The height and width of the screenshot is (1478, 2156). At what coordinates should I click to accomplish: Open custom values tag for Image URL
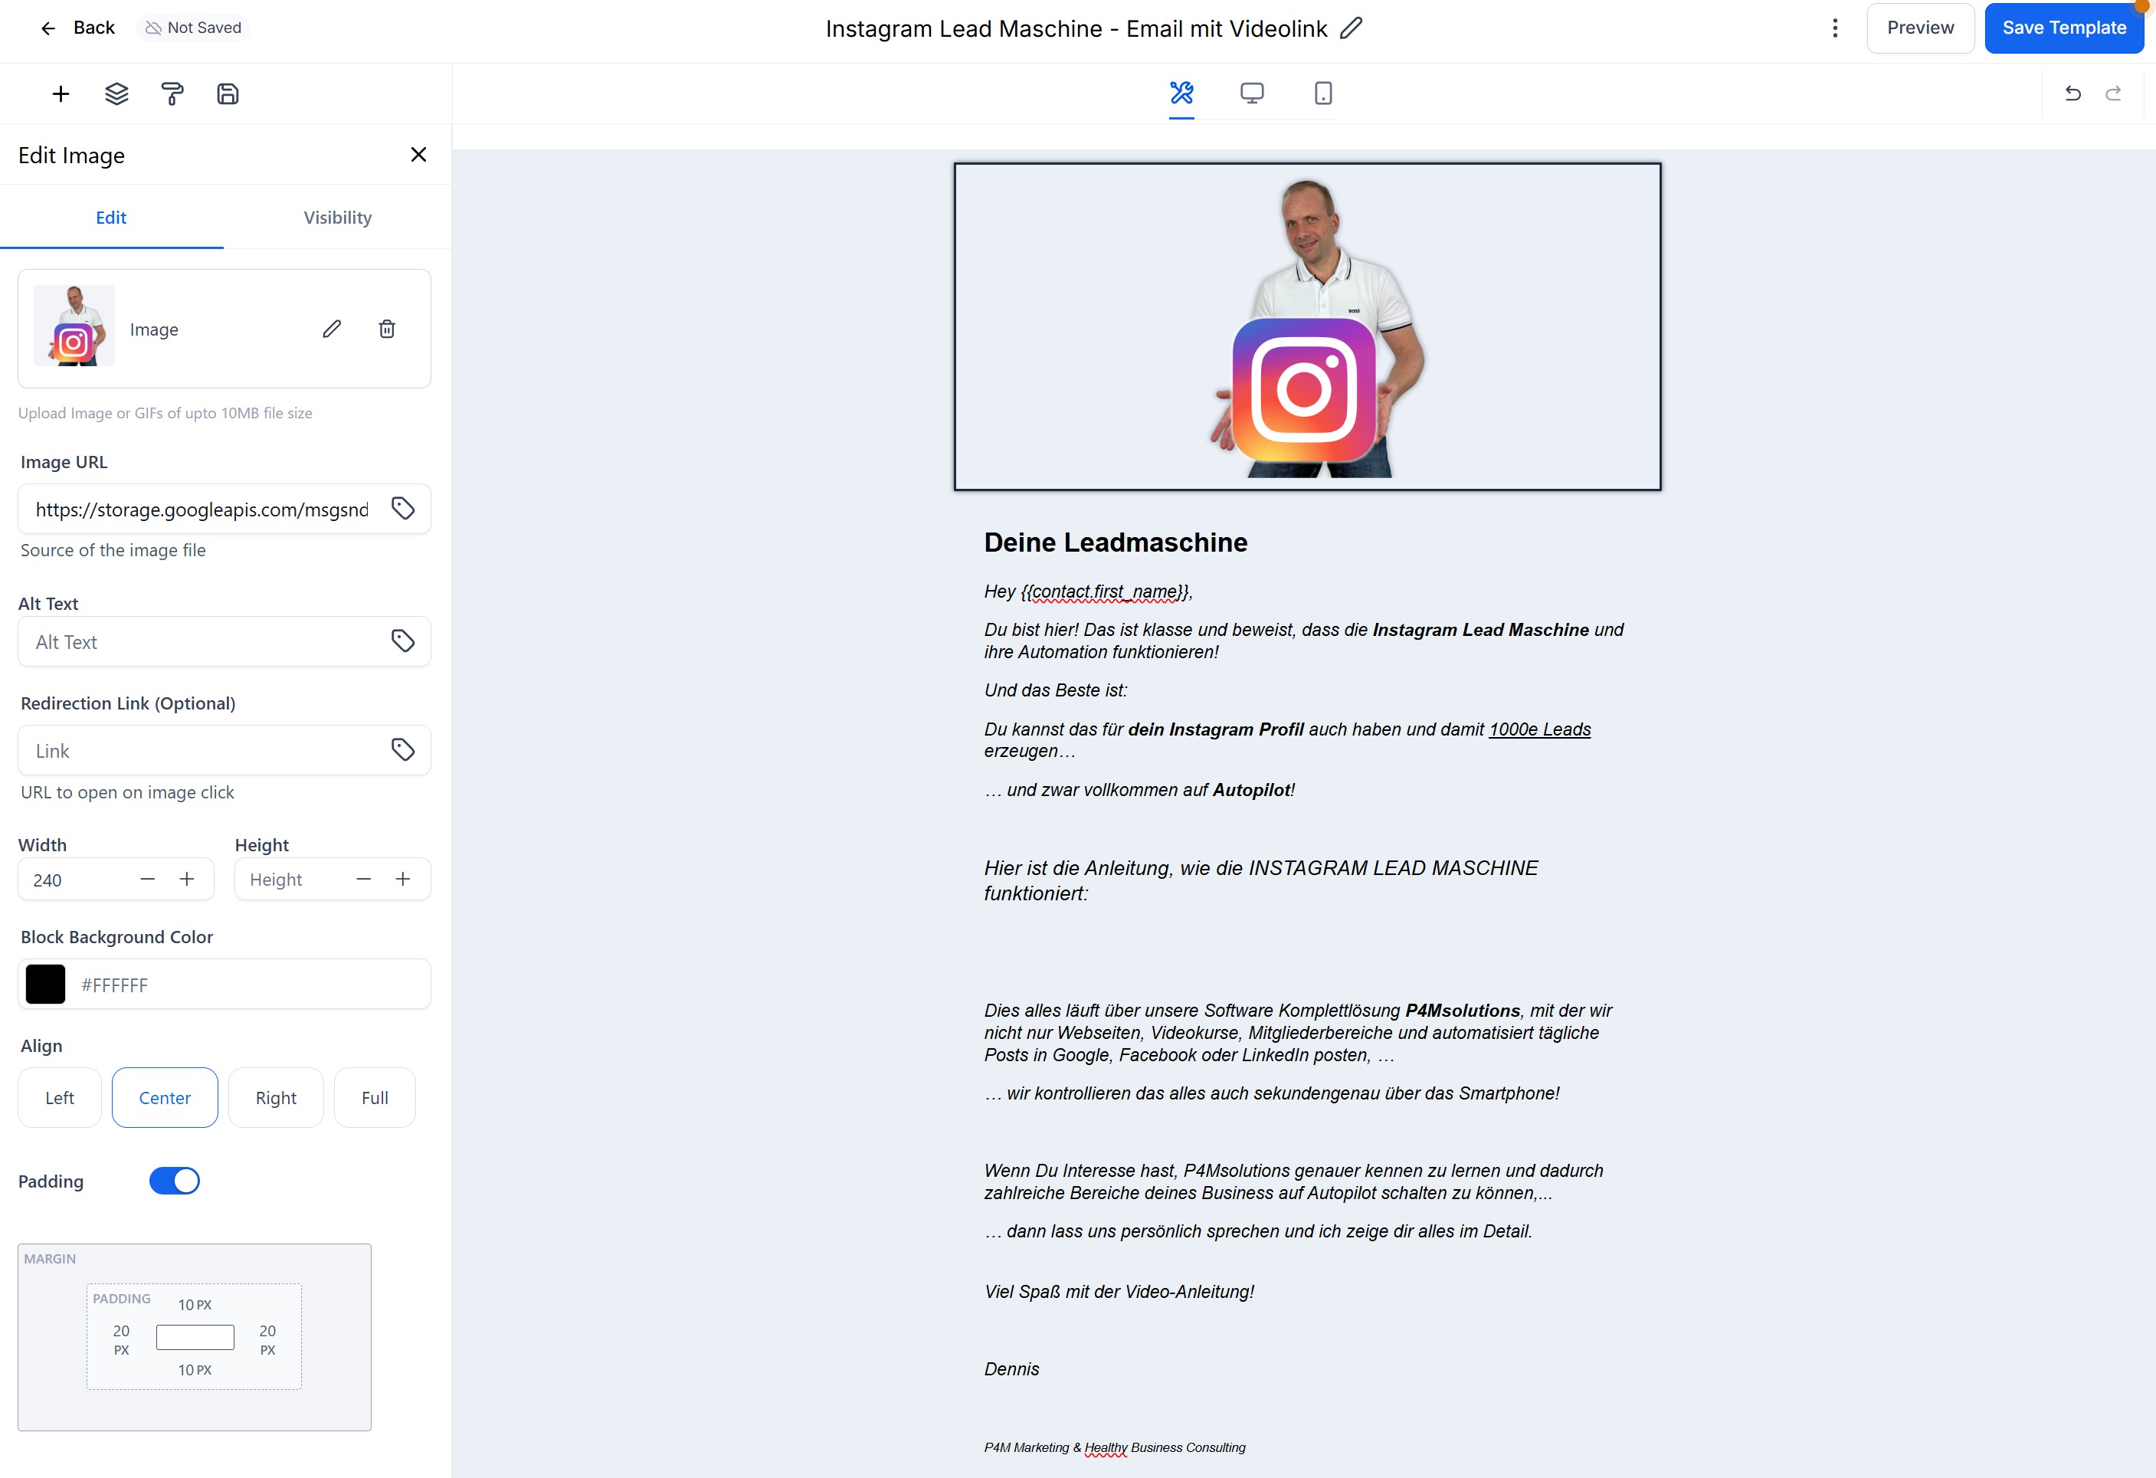pyautogui.click(x=403, y=509)
